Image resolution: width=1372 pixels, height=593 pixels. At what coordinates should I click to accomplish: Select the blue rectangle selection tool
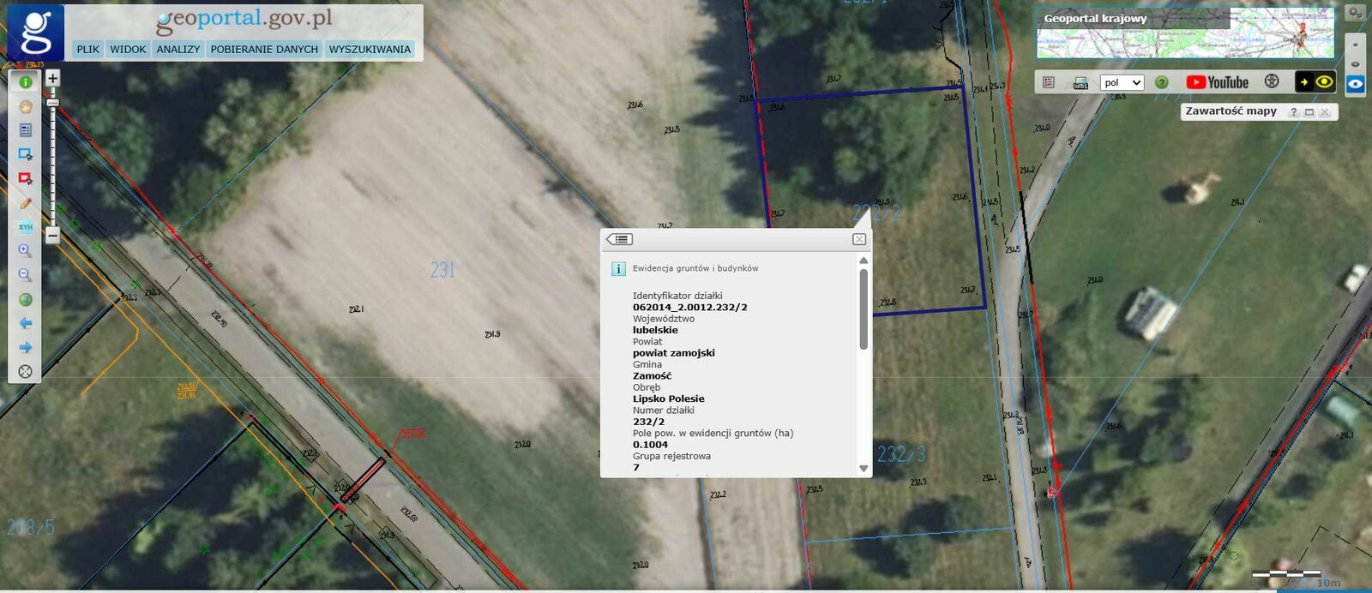[x=26, y=154]
